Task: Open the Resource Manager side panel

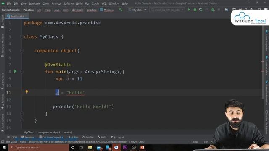Action: (x=3, y=45)
